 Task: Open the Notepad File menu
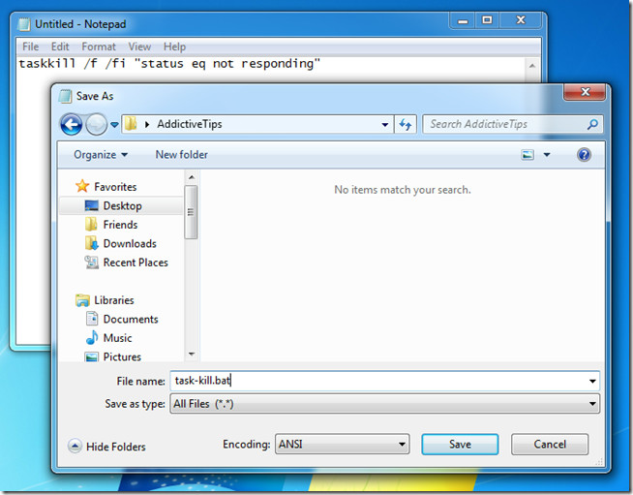click(x=31, y=46)
